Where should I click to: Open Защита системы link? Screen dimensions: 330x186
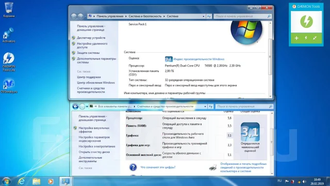[88, 53]
